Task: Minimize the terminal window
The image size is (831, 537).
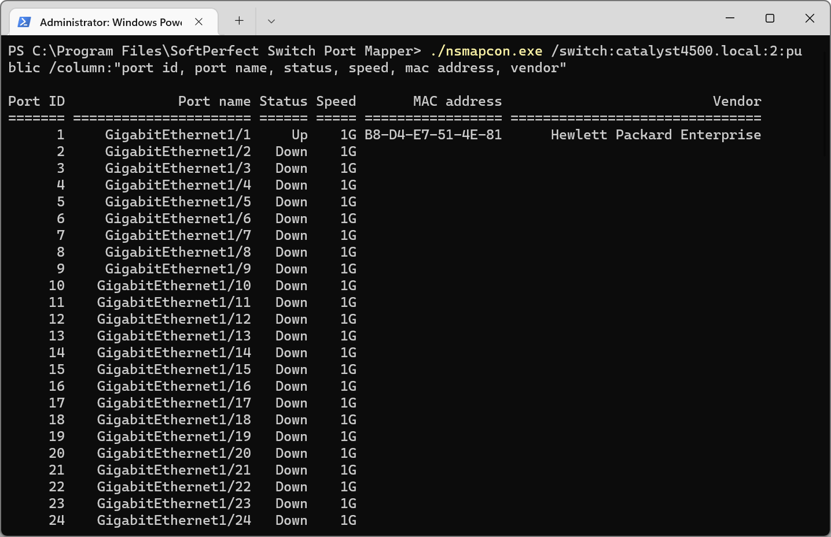Action: (729, 18)
